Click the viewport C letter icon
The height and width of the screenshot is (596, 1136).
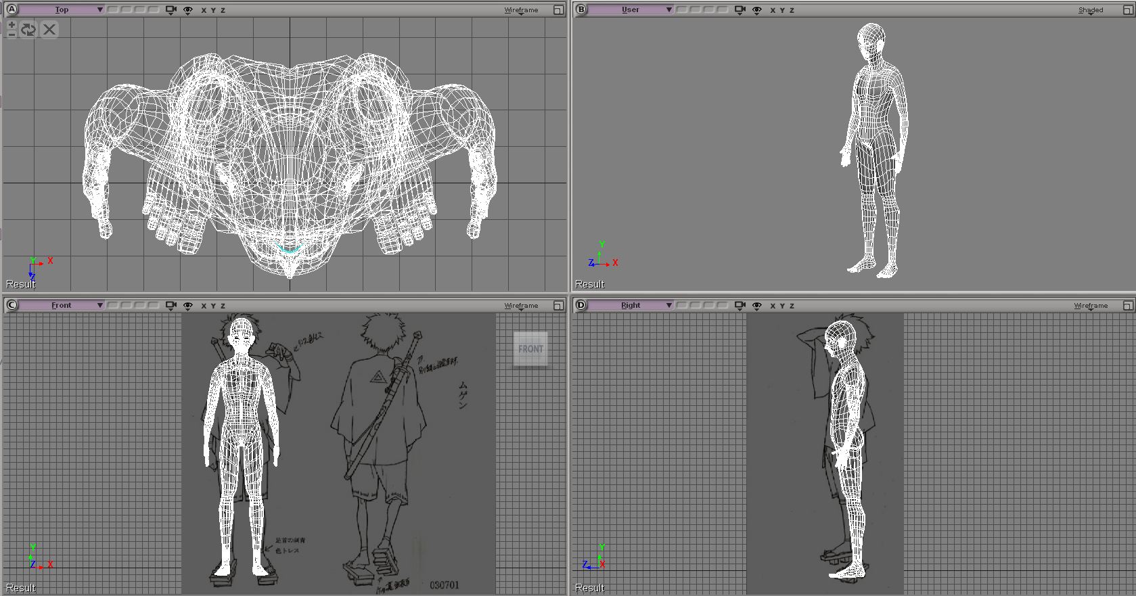(12, 305)
